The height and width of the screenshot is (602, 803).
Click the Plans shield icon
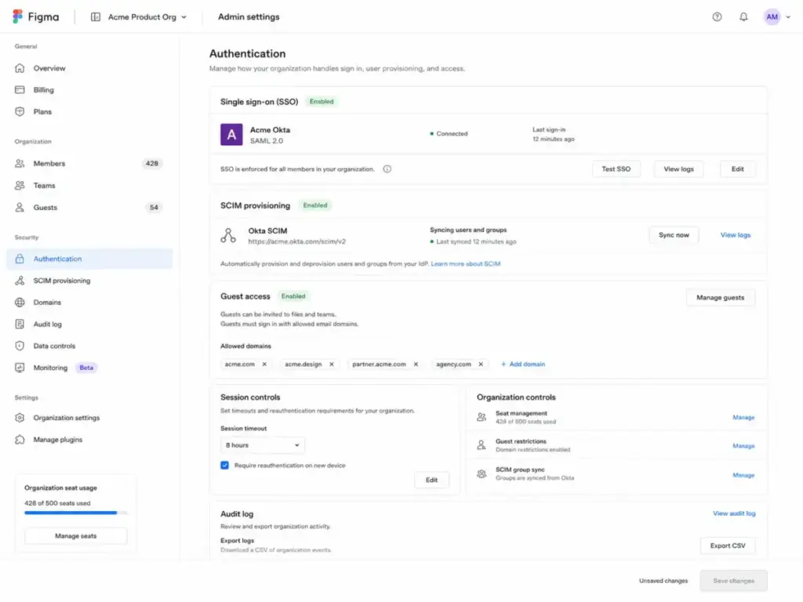click(x=20, y=111)
